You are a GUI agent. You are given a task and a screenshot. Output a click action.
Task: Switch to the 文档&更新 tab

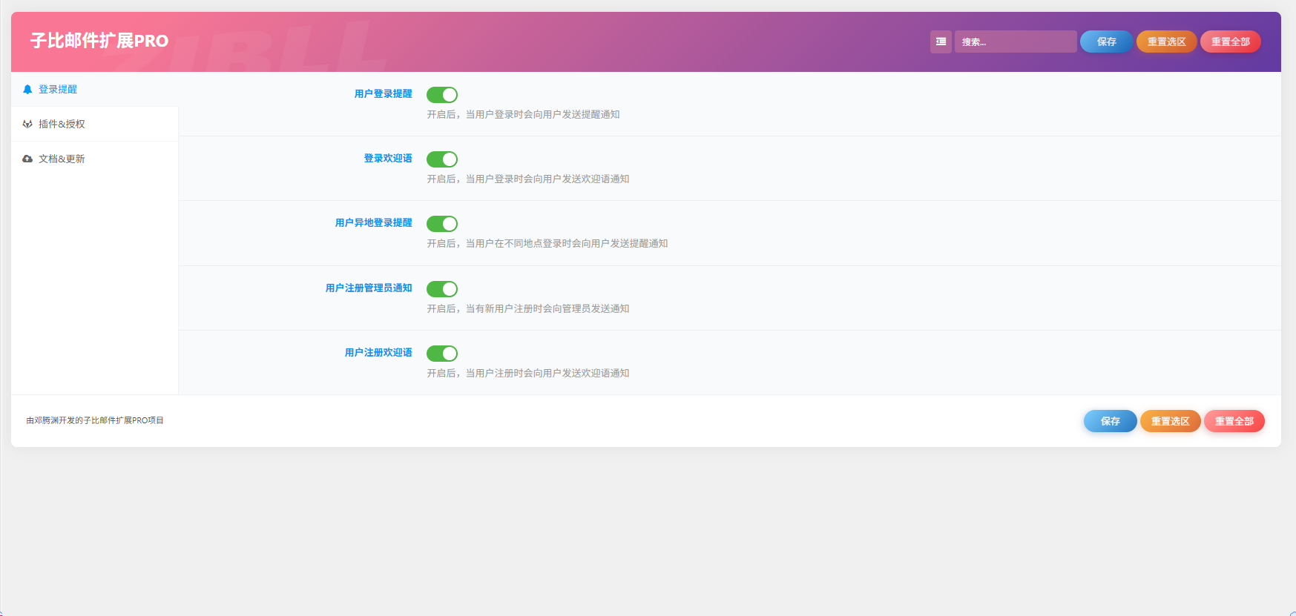point(62,159)
